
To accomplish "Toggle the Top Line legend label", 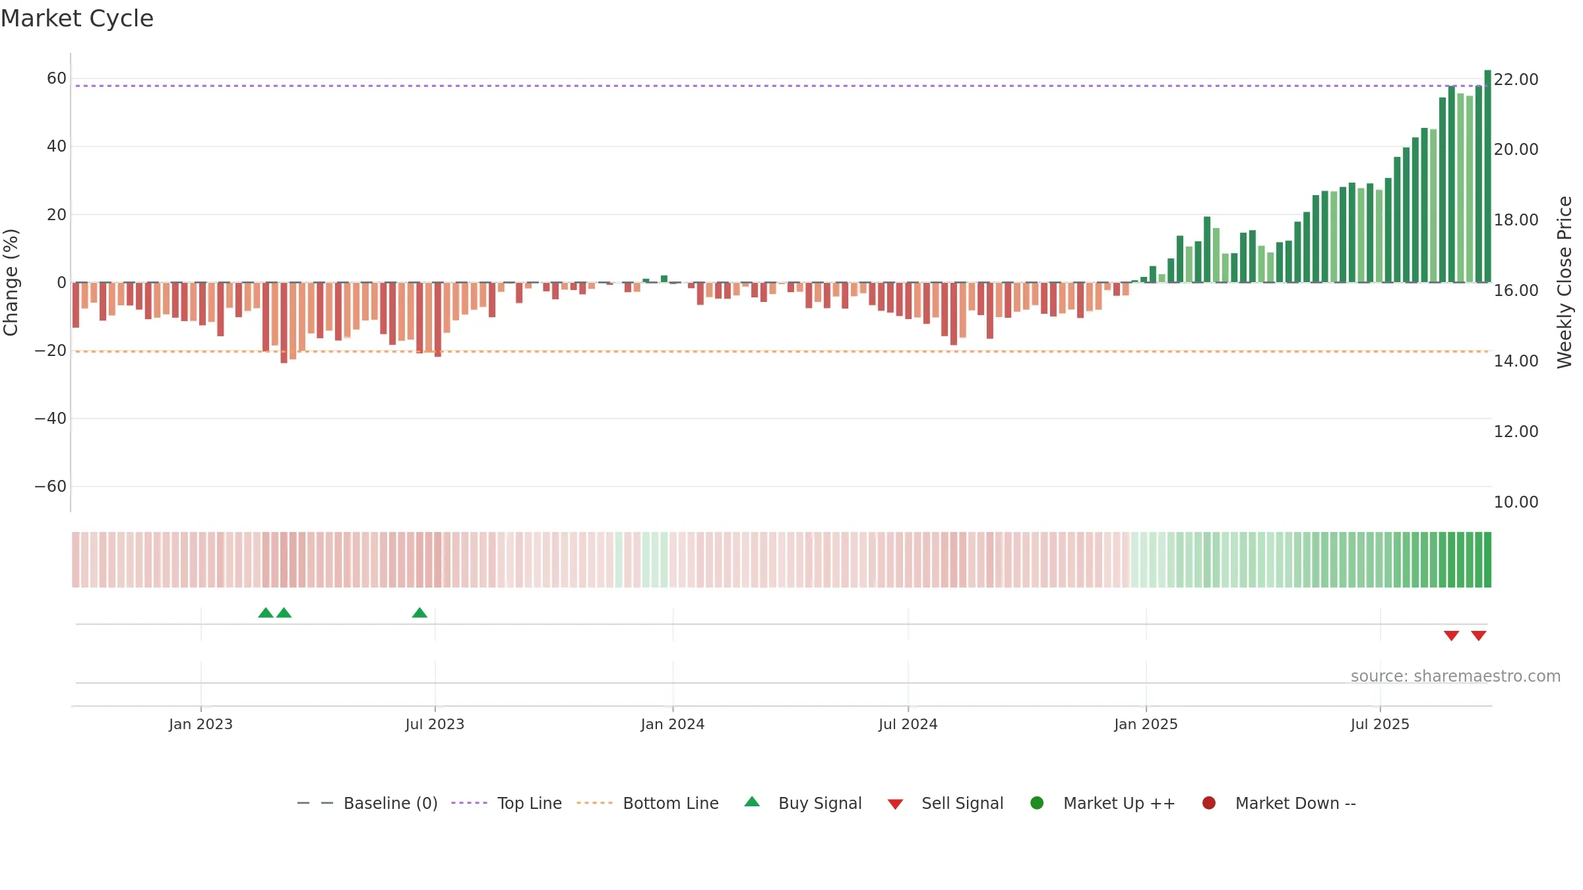I will [530, 803].
